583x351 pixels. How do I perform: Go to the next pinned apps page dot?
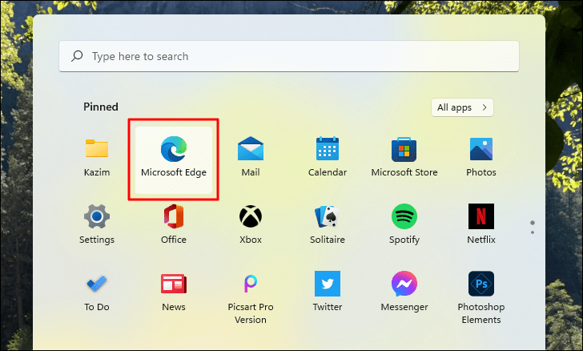pos(533,232)
